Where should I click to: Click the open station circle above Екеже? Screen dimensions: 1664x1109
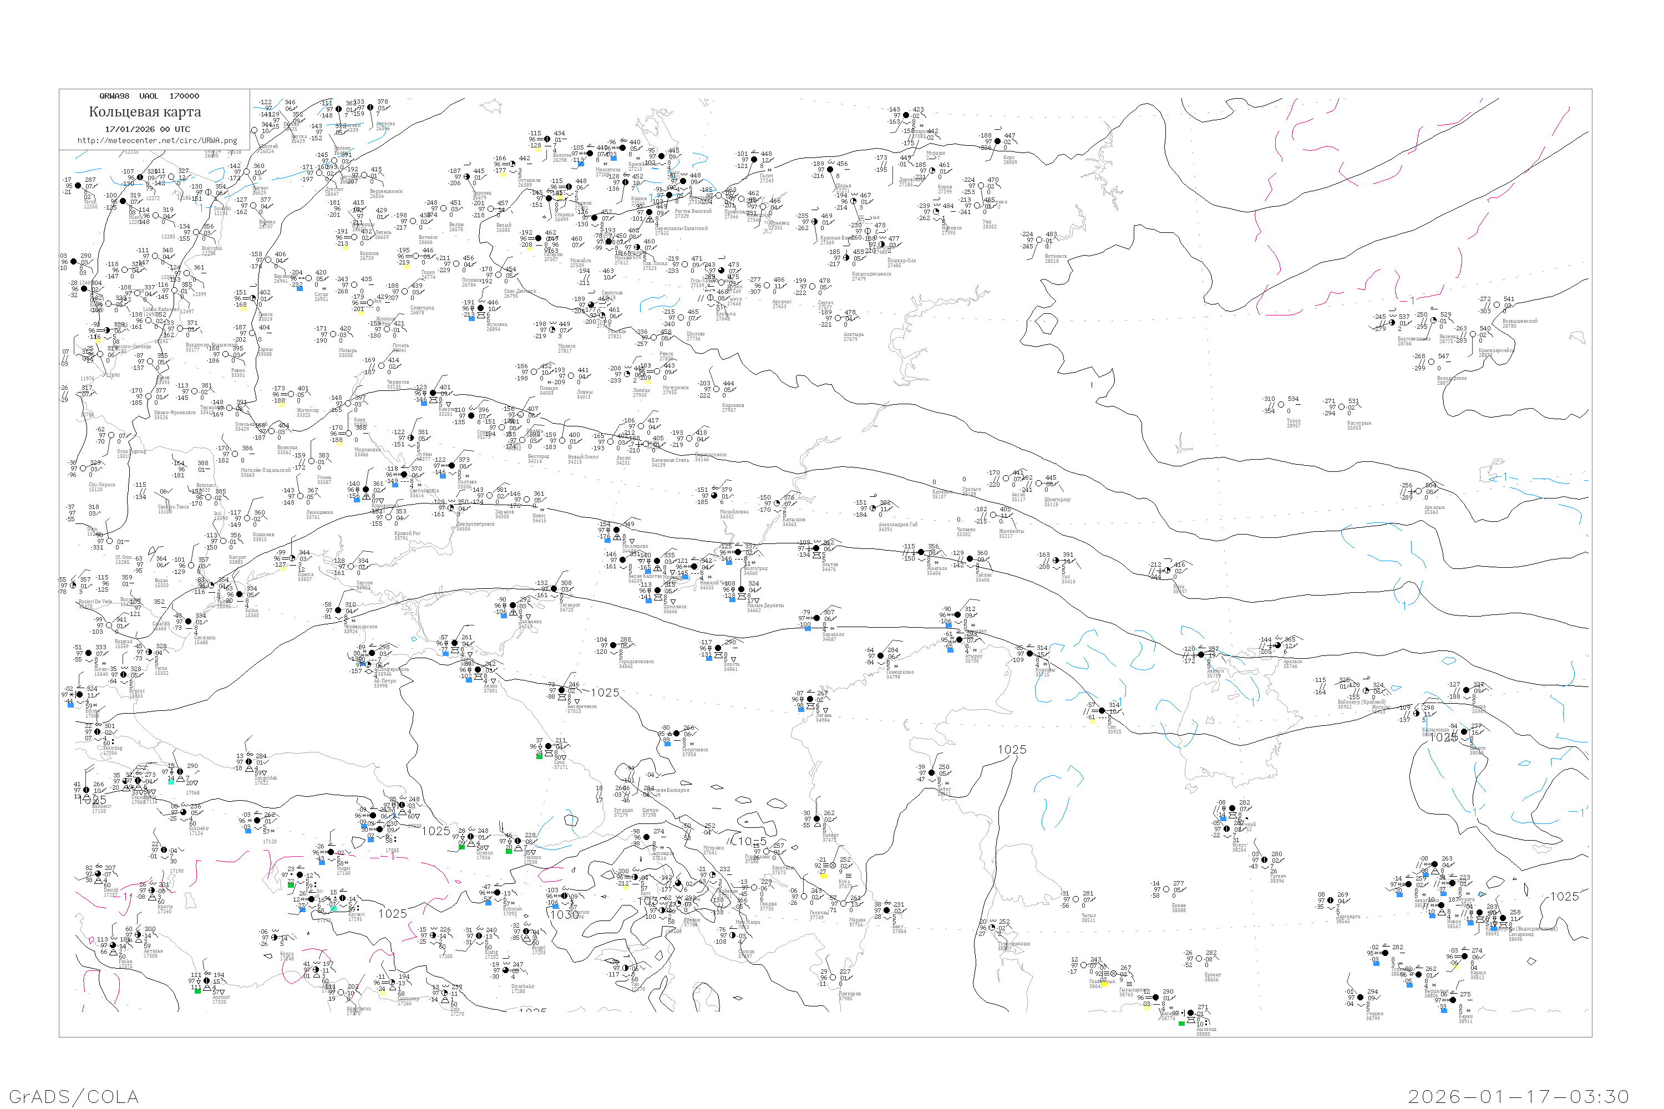pos(1166,890)
